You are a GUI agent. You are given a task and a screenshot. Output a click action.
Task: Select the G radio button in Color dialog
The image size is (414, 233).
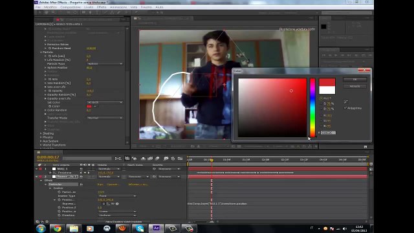pyautogui.click(x=321, y=121)
